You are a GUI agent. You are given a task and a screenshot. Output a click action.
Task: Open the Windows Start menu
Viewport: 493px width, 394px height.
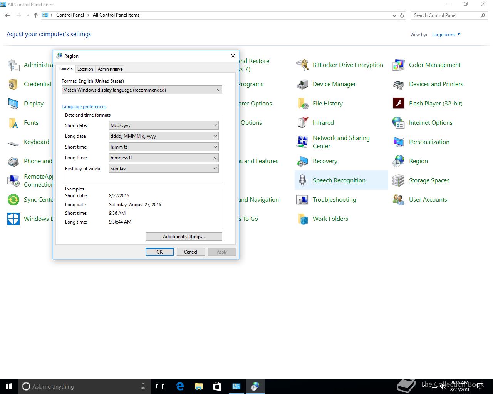9,386
